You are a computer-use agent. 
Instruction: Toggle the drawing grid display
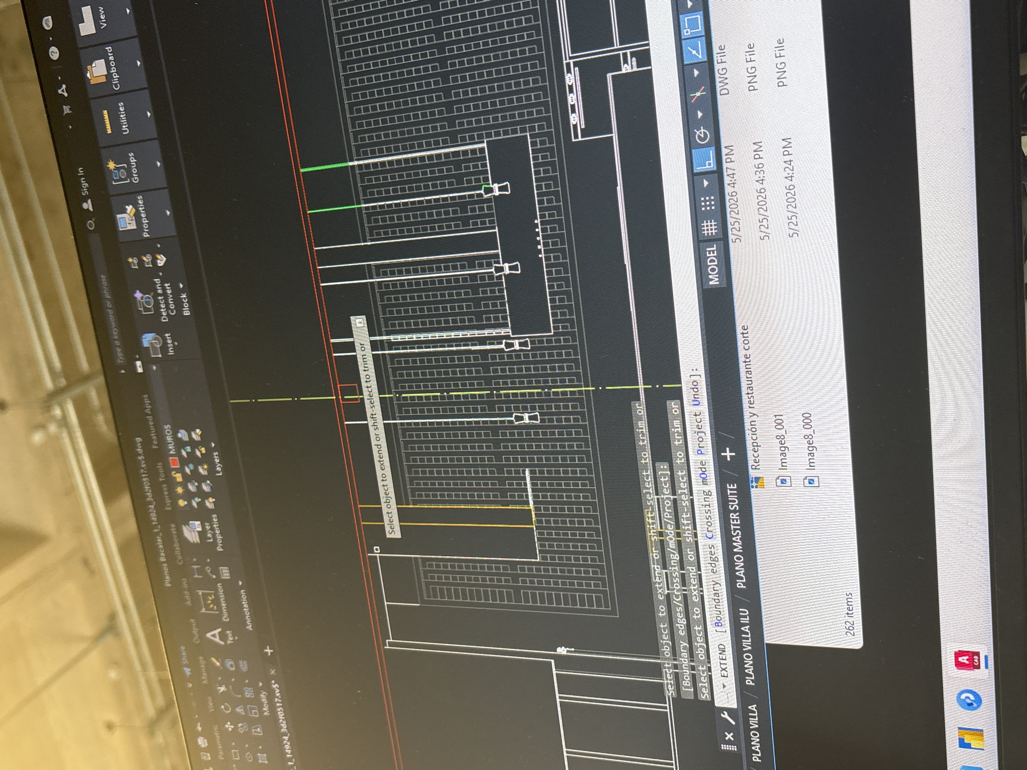709,227
